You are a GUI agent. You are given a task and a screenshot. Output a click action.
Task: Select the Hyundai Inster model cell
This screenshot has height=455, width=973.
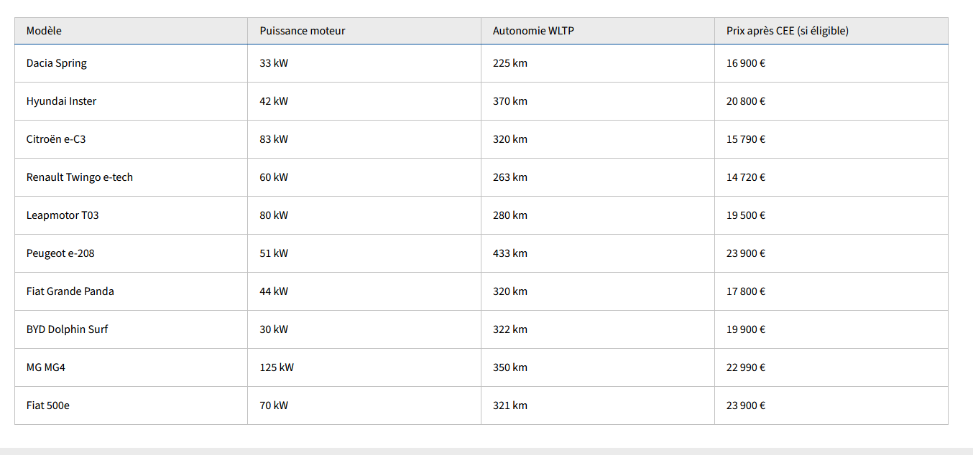point(61,101)
